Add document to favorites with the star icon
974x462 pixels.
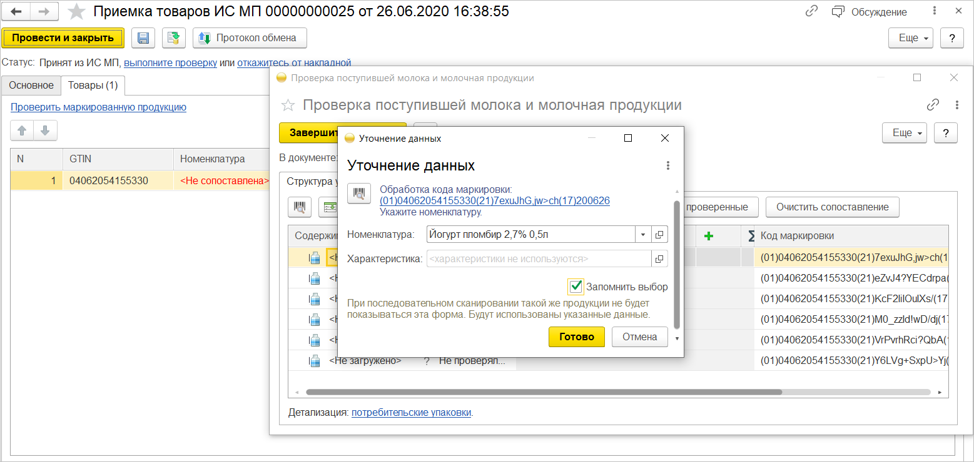(x=76, y=11)
